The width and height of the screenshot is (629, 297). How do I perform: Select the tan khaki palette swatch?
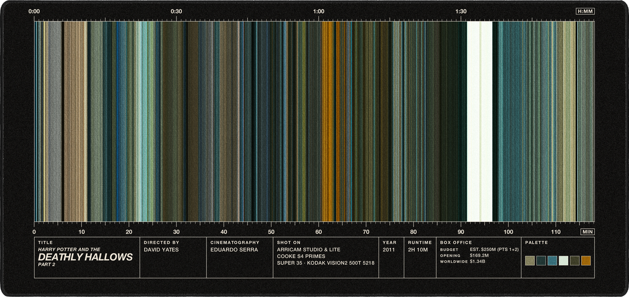[530, 261]
